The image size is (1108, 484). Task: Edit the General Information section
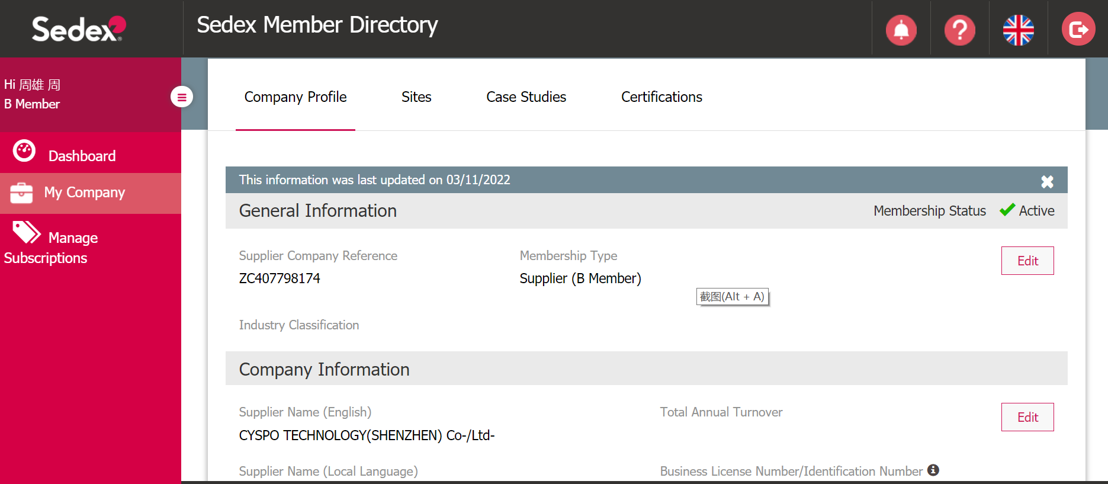[1027, 261]
